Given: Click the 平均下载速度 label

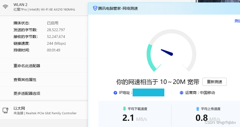Looking at the screenshot, I should 137,109.
